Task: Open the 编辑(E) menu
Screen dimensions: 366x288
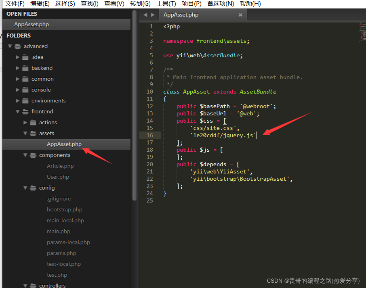Action: 40,4
